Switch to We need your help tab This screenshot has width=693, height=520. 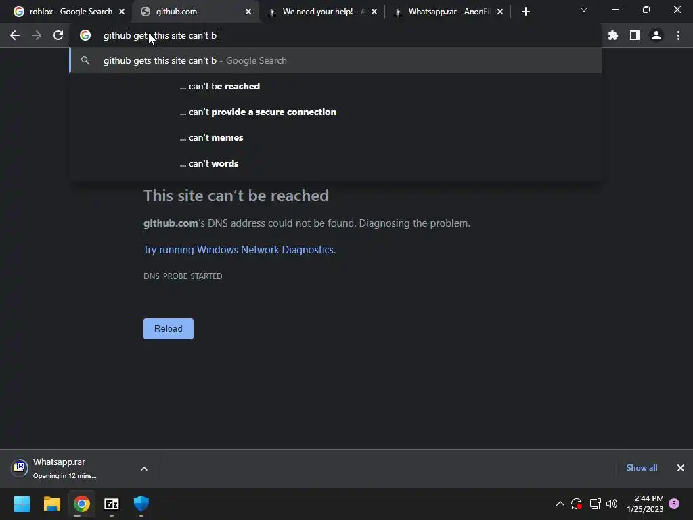[x=323, y=12]
